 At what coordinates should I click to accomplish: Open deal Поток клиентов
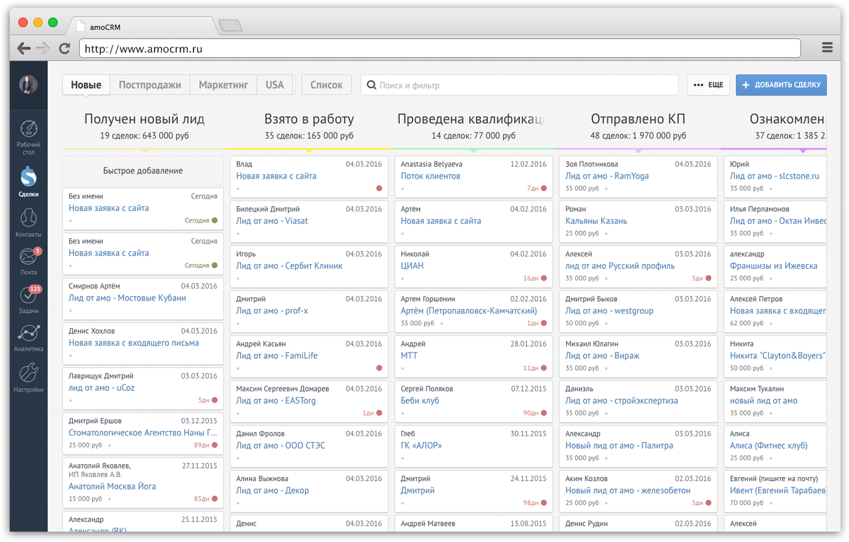coord(430,176)
